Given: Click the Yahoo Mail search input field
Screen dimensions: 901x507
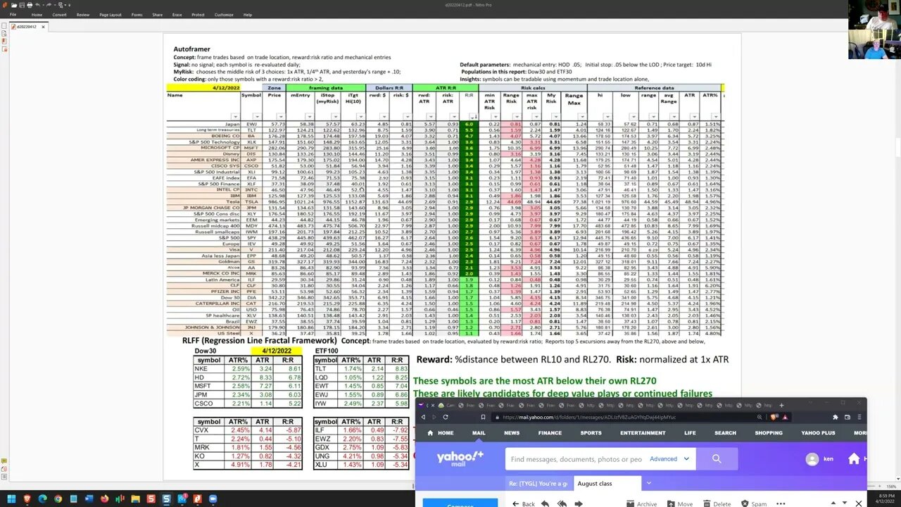Looking at the screenshot, I should click(574, 459).
